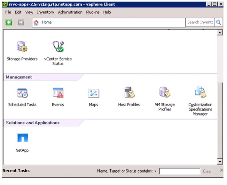
Task: Launch the NetApp plug-in icon
Action: point(23,138)
